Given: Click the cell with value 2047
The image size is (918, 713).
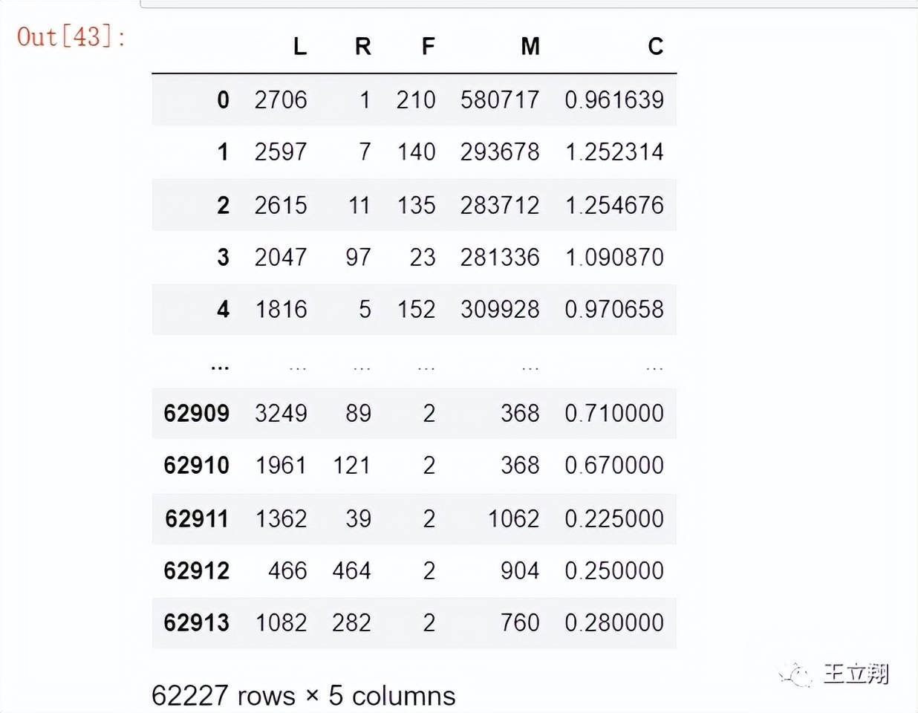Looking at the screenshot, I should (x=281, y=257).
